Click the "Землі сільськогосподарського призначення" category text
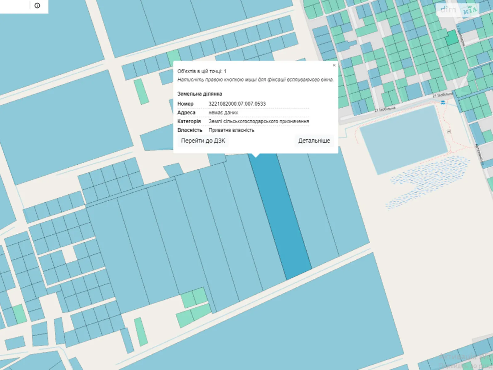The height and width of the screenshot is (370, 493). click(x=259, y=121)
